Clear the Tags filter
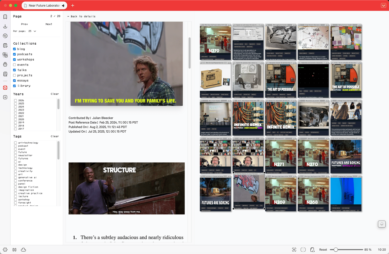 (54, 137)
